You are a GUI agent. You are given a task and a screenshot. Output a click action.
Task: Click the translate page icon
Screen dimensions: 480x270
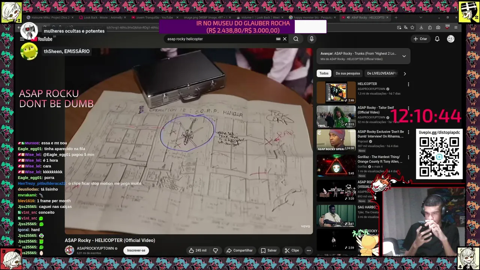point(406,27)
